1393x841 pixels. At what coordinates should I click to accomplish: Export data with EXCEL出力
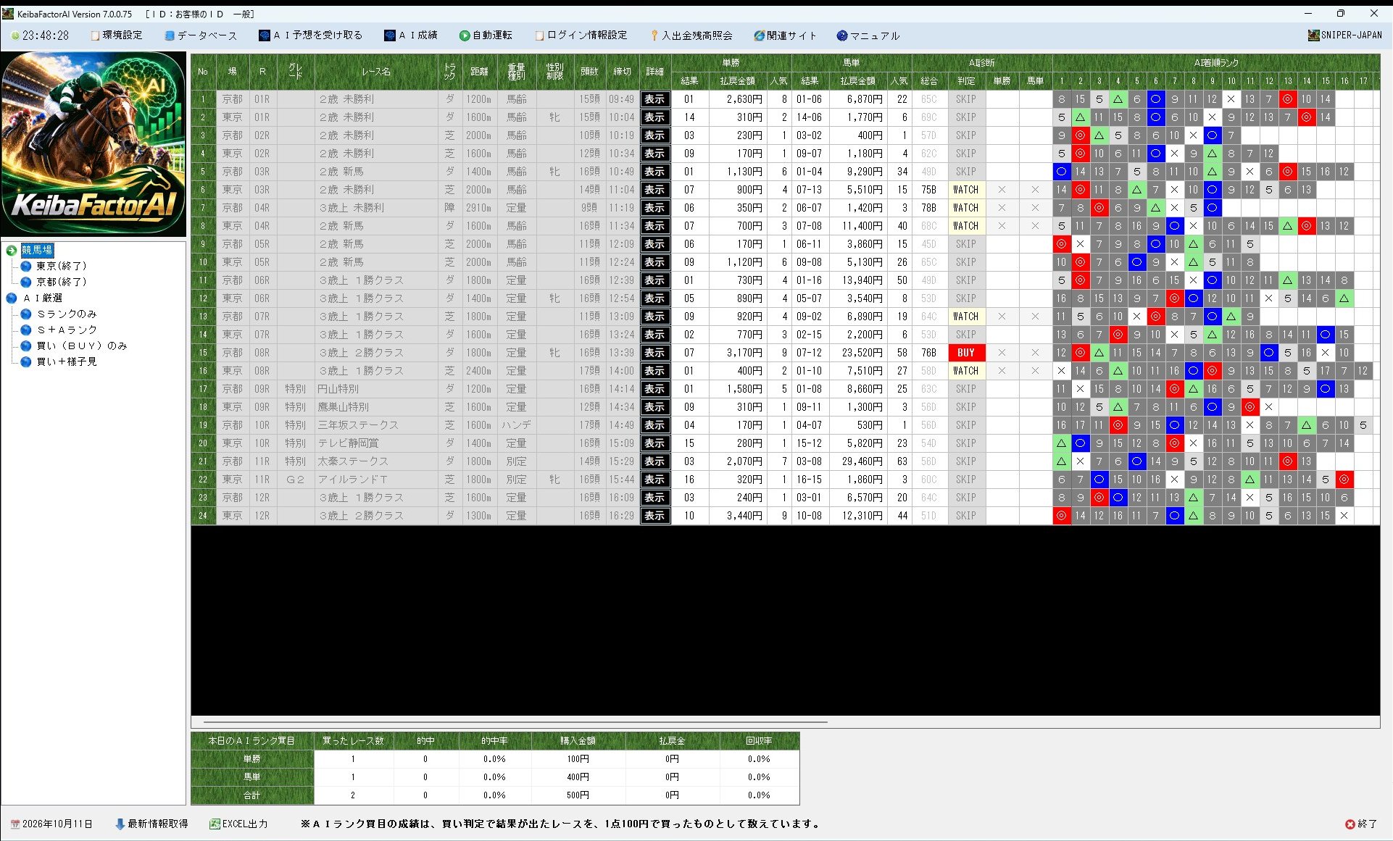(x=238, y=824)
